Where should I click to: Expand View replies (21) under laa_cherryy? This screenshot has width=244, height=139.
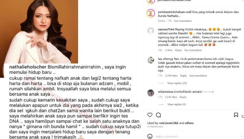coord(177,83)
